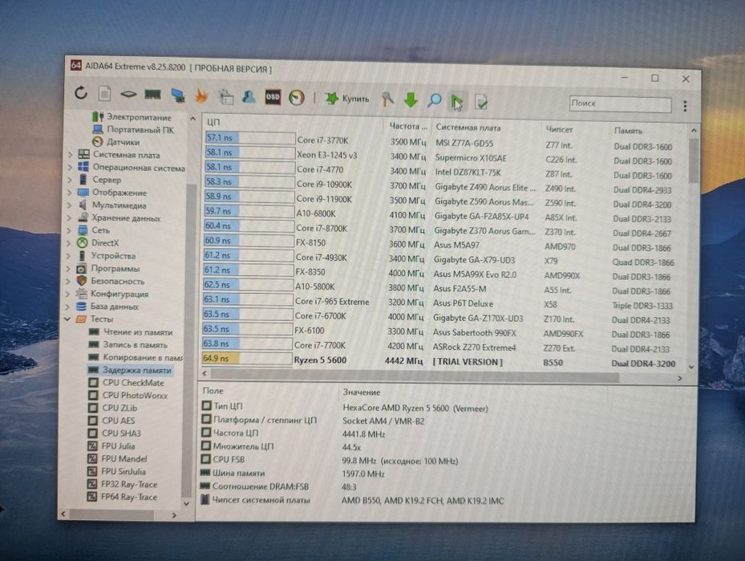Click the gauge SensorPanel icon
745x561 pixels.
click(x=297, y=97)
